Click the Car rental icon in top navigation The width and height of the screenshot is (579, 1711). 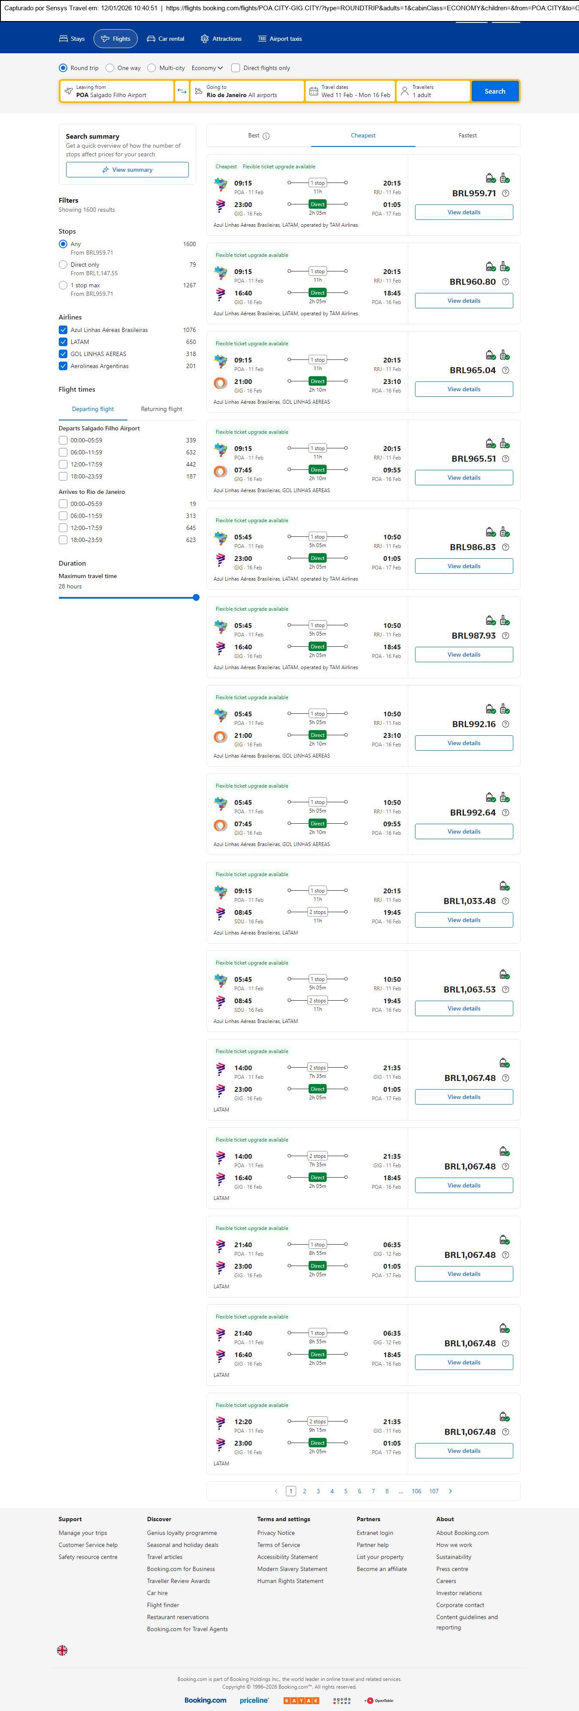(152, 39)
